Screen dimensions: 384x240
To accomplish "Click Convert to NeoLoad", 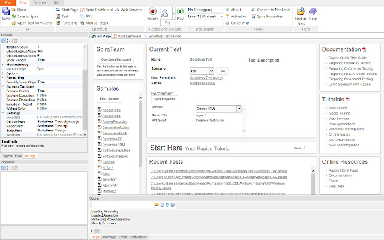I will point(271,10).
